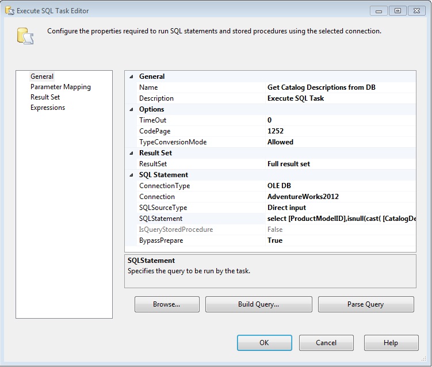Viewport: 432px width, 367px height.
Task: Collapse the SQL Statement property category
Action: [131, 175]
